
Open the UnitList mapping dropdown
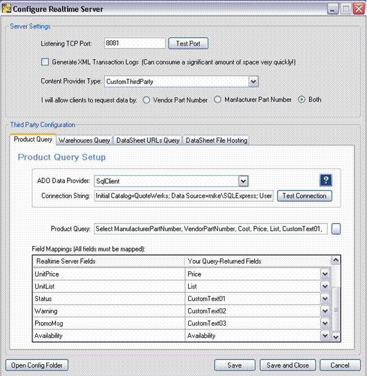click(x=325, y=286)
